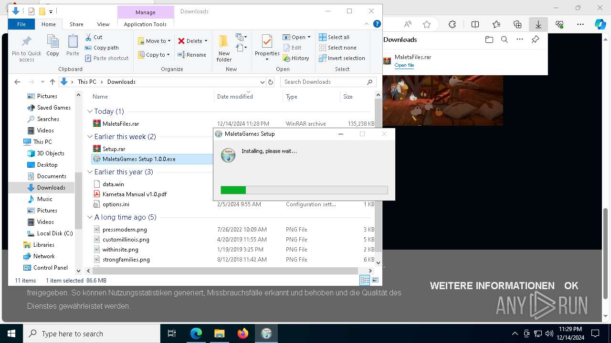Switch to Large icons view in status bar

pos(375,280)
